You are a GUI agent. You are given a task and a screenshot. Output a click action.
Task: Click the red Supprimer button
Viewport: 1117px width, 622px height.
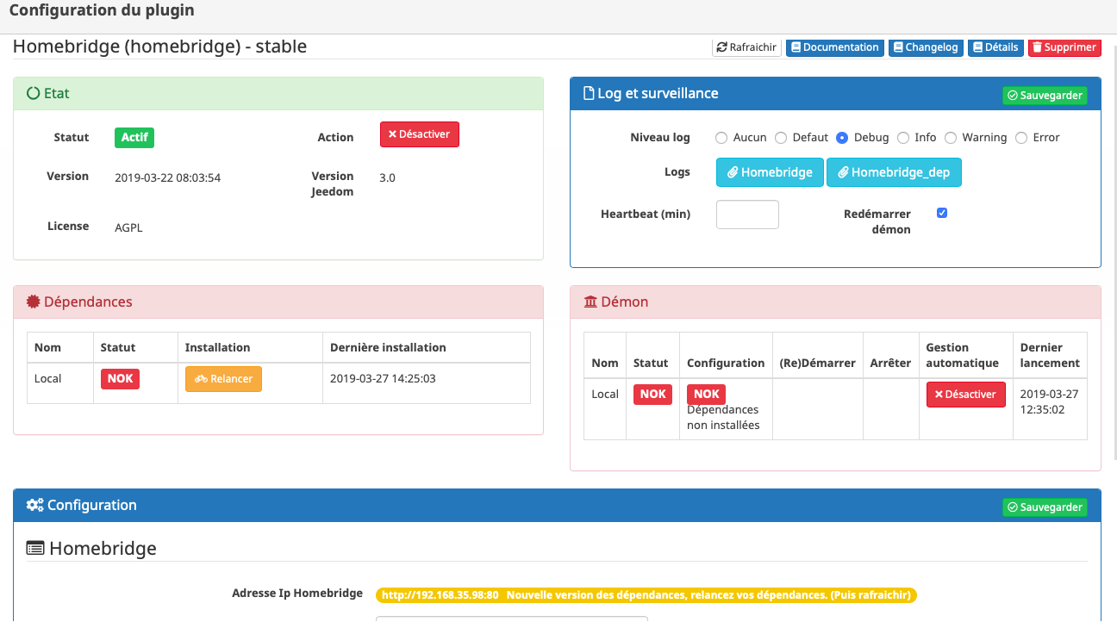click(1064, 47)
